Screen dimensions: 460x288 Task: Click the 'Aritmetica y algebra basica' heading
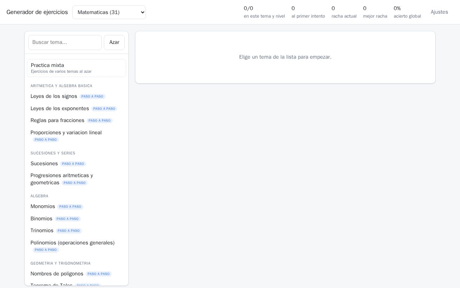[x=61, y=86]
